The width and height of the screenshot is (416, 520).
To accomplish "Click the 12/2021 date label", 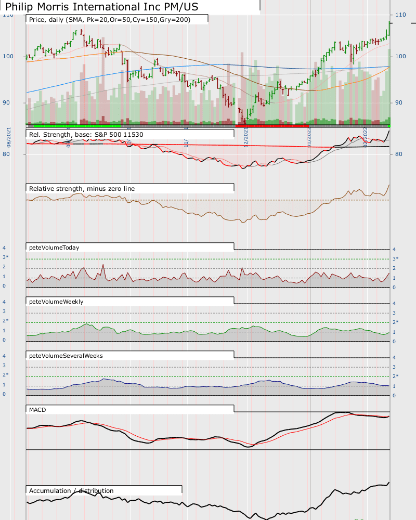I will point(246,137).
